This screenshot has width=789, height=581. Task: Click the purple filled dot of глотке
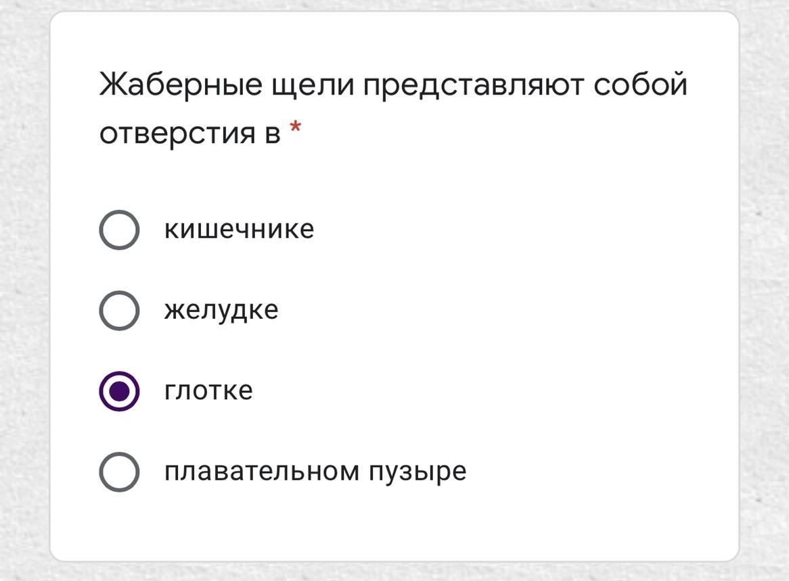[119, 391]
